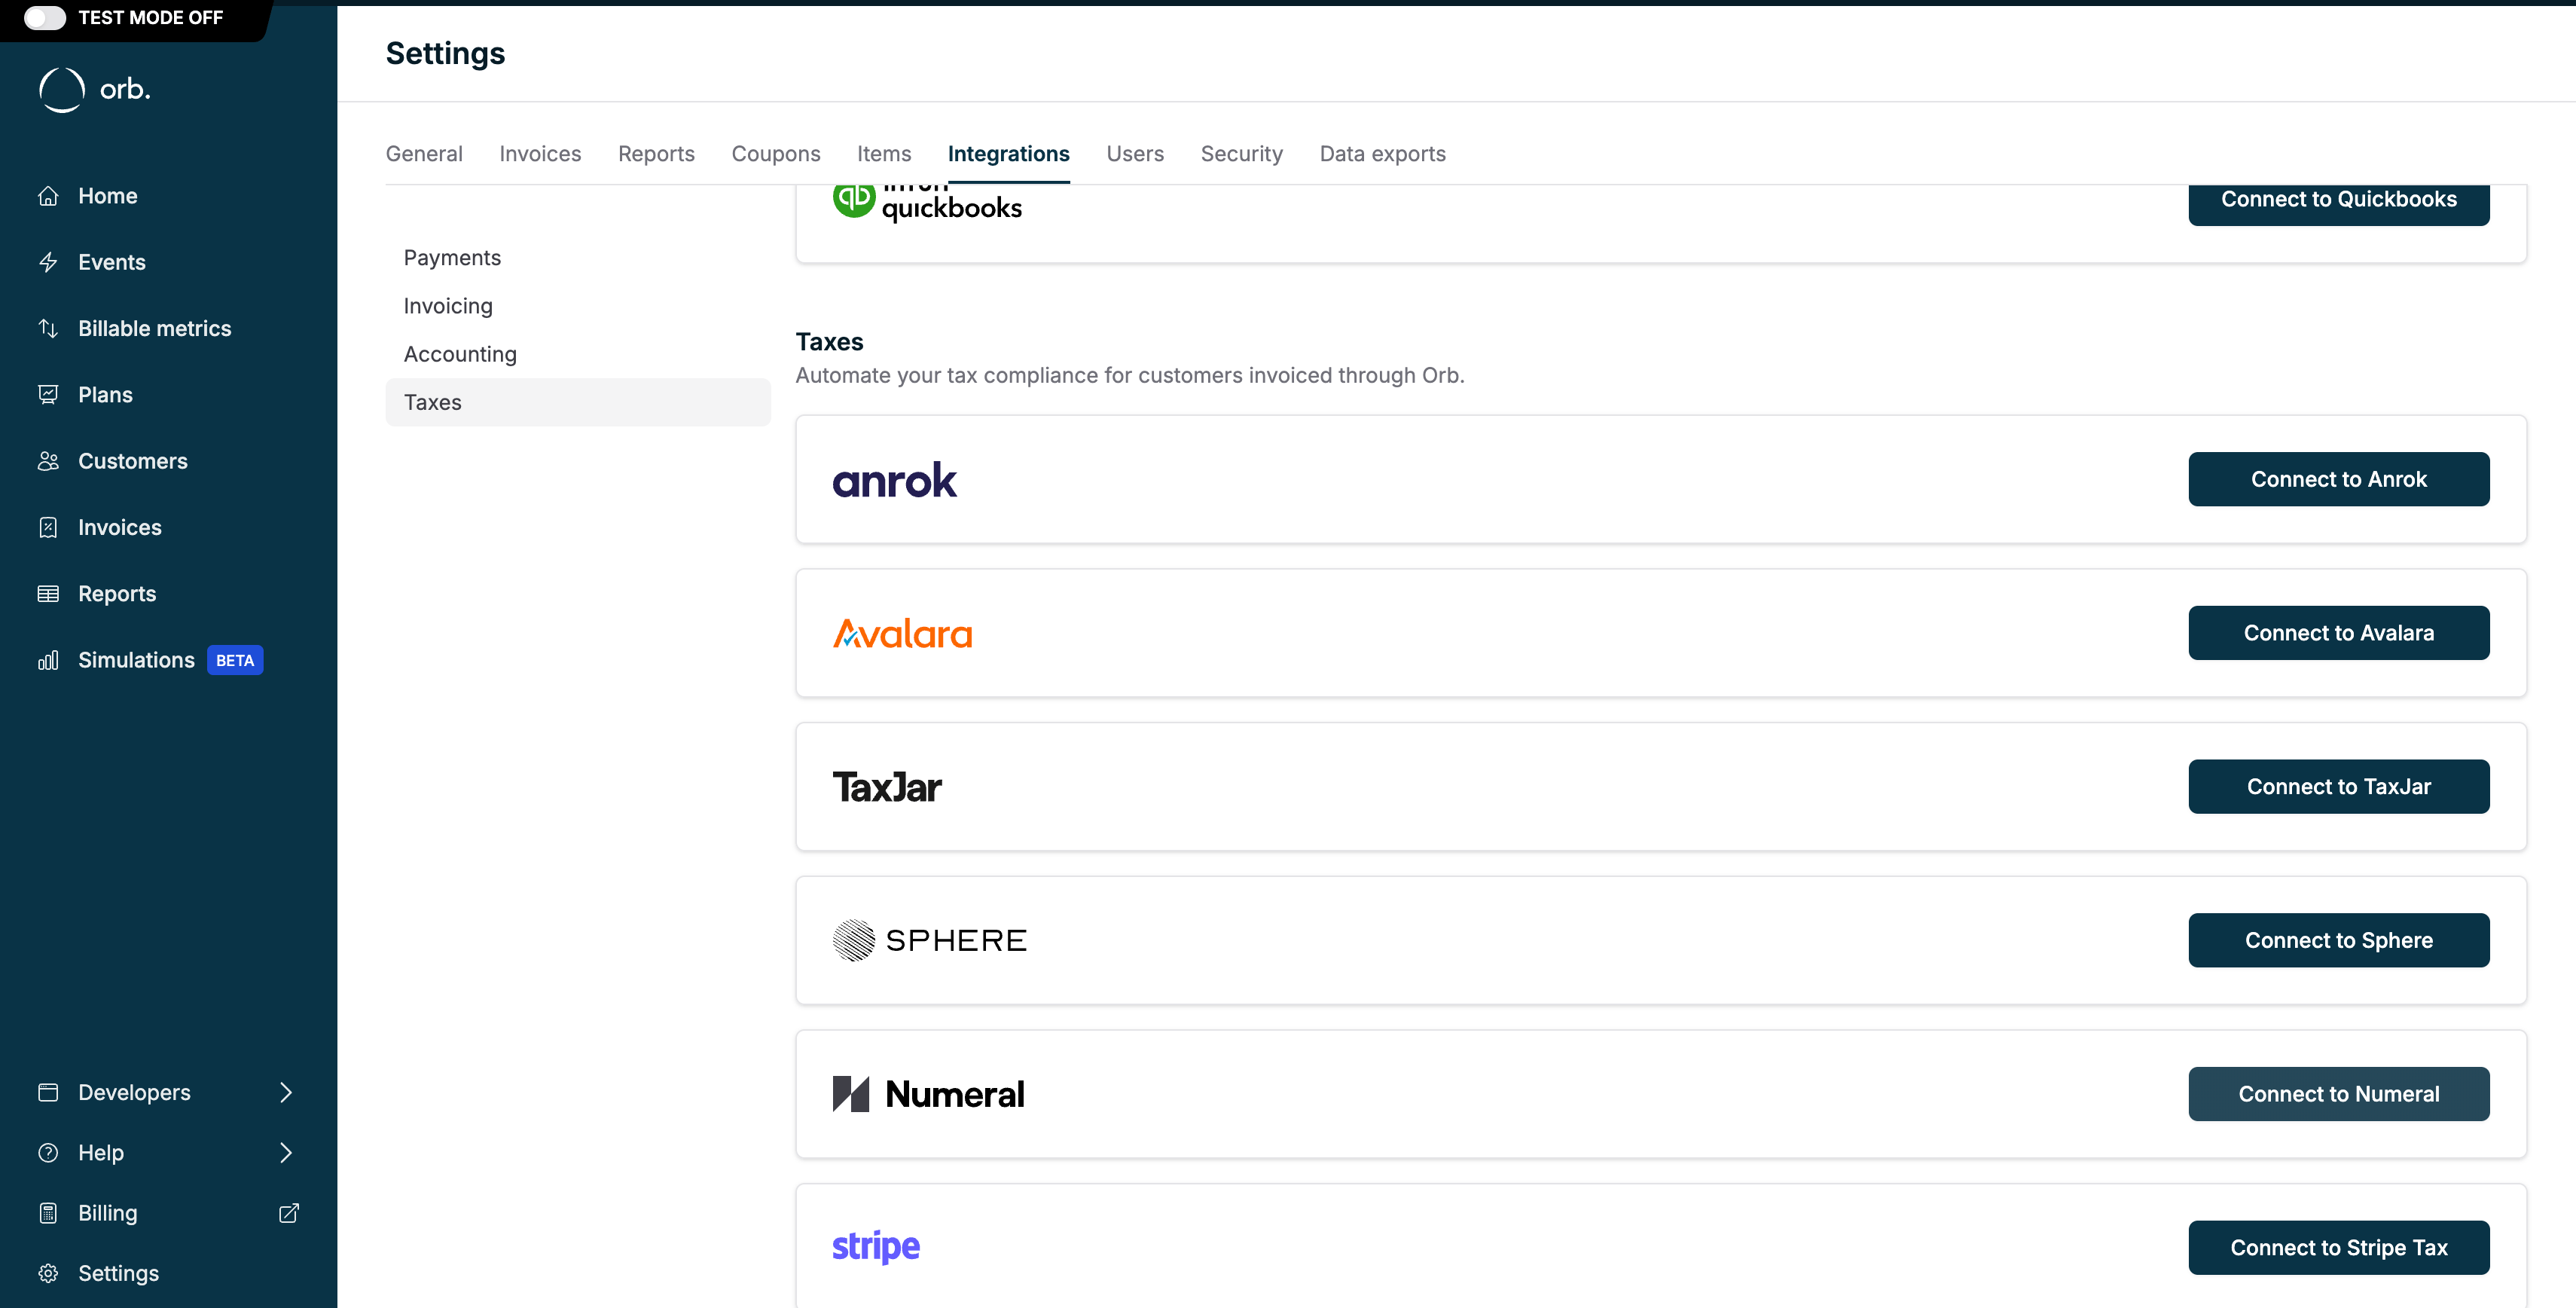Open Simulations beta page
2576x1308 pixels.
point(136,660)
